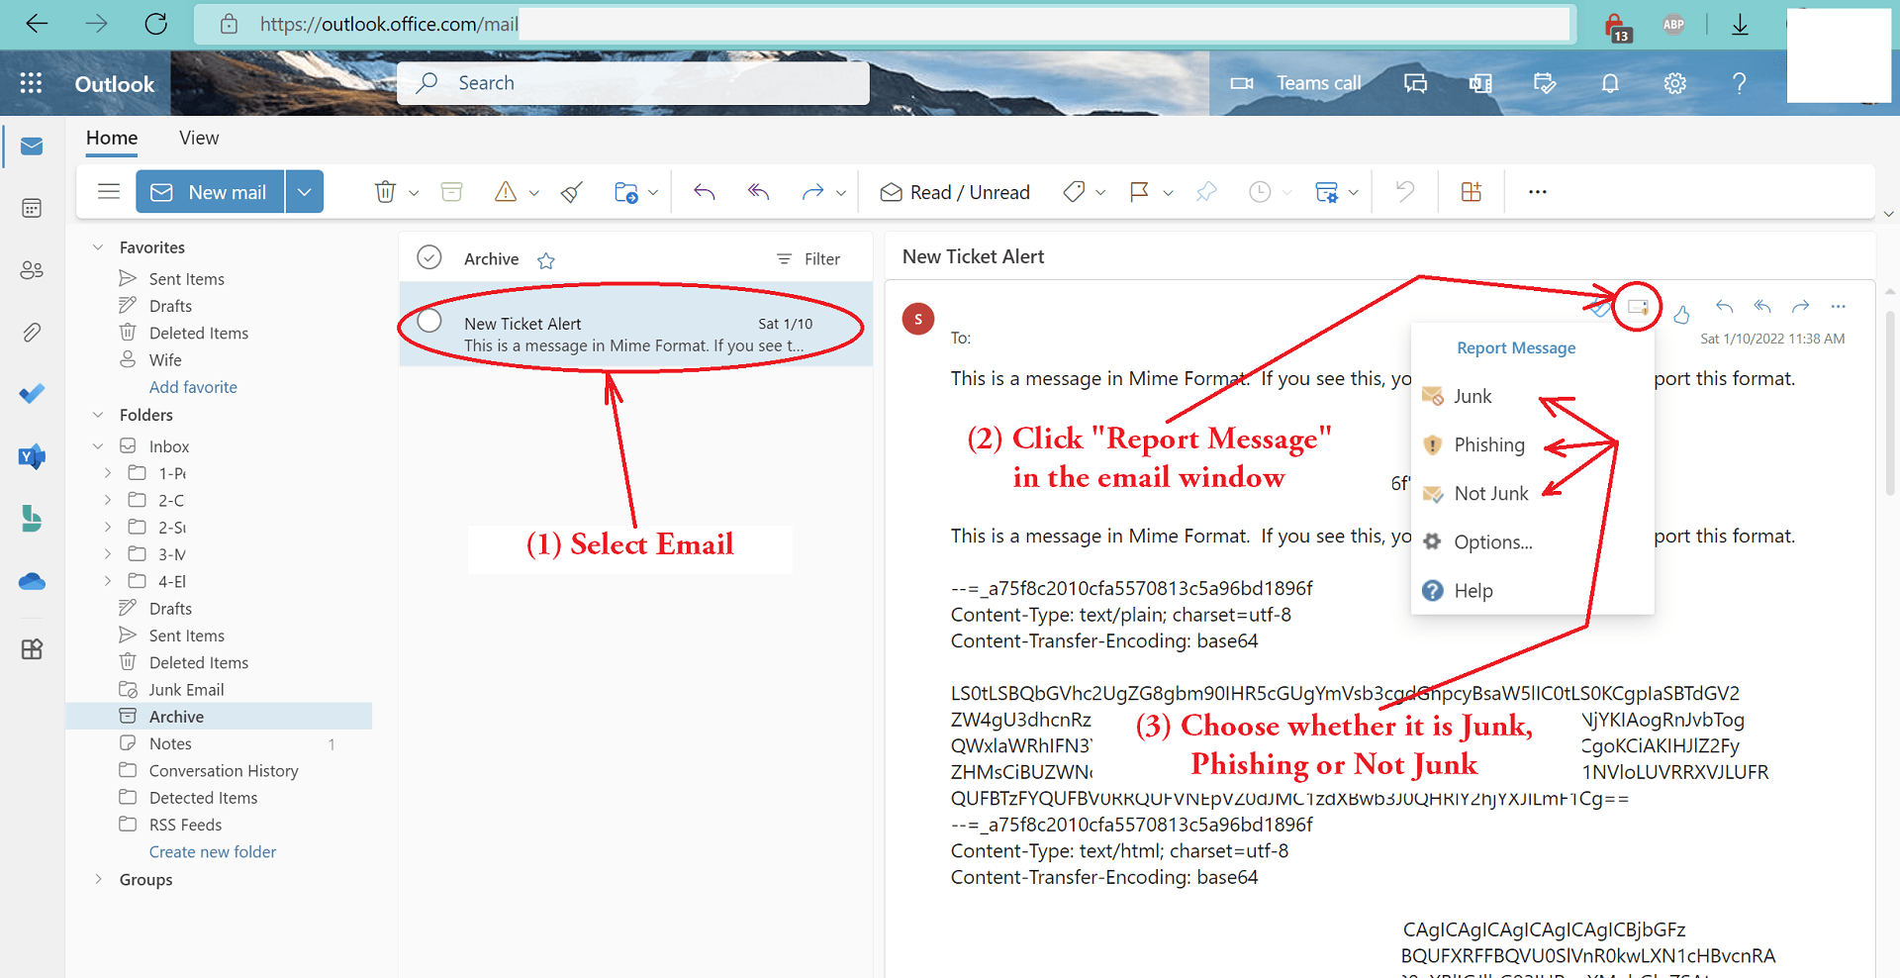This screenshot has width=1900, height=978.
Task: Report the message using warning triangle icon
Action: click(506, 192)
